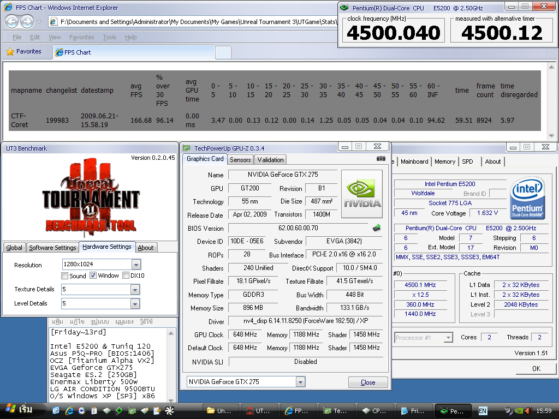The height and width of the screenshot is (419, 559).
Task: Switch to the Memory tab in CPU-Z
Action: point(445,161)
